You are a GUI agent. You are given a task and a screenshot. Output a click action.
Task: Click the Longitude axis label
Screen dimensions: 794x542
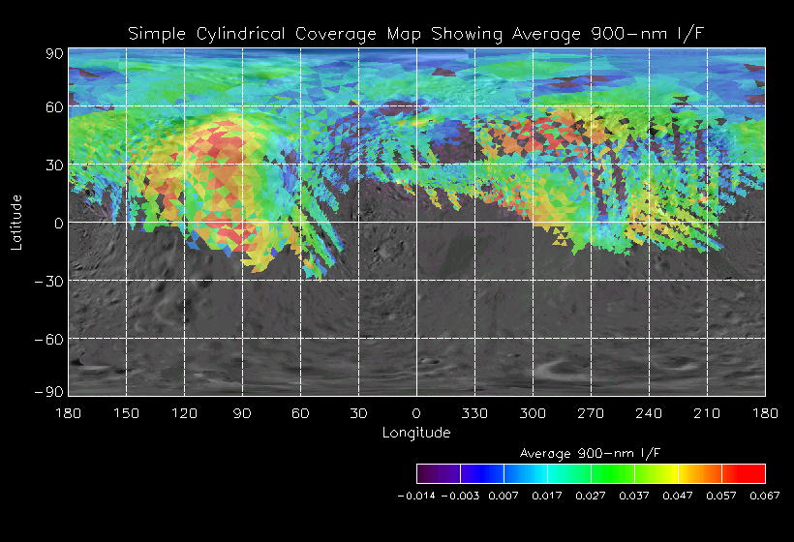[x=416, y=433]
